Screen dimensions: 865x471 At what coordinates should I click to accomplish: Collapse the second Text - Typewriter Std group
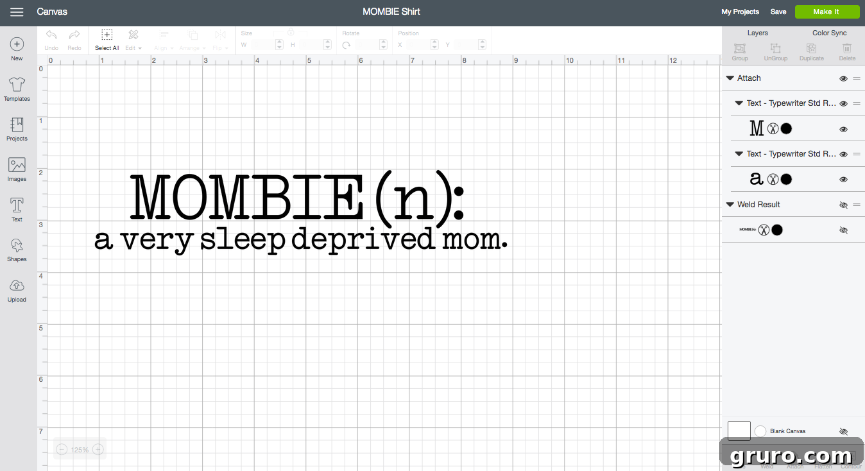point(739,154)
